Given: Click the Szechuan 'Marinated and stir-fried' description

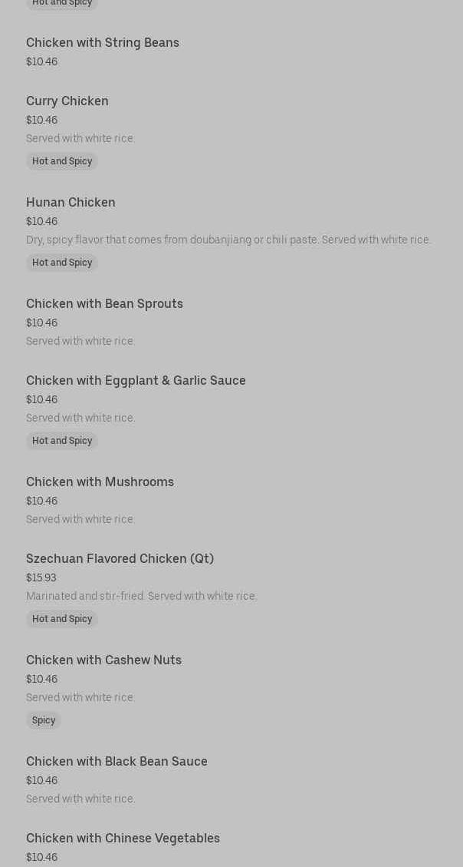Looking at the screenshot, I should pos(141,596).
